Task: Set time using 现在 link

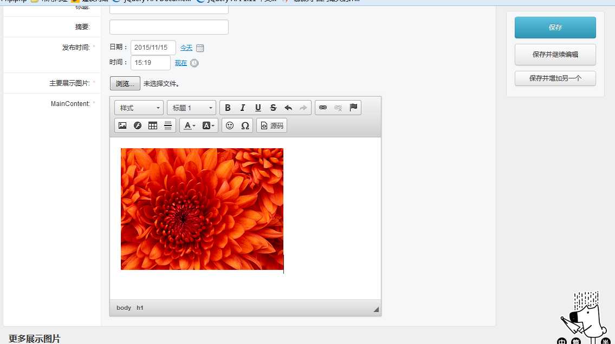Action: tap(181, 63)
